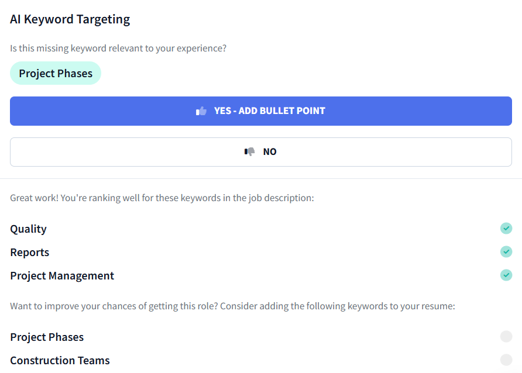
Task: Click the green checkmark beside Reports
Action: point(506,252)
